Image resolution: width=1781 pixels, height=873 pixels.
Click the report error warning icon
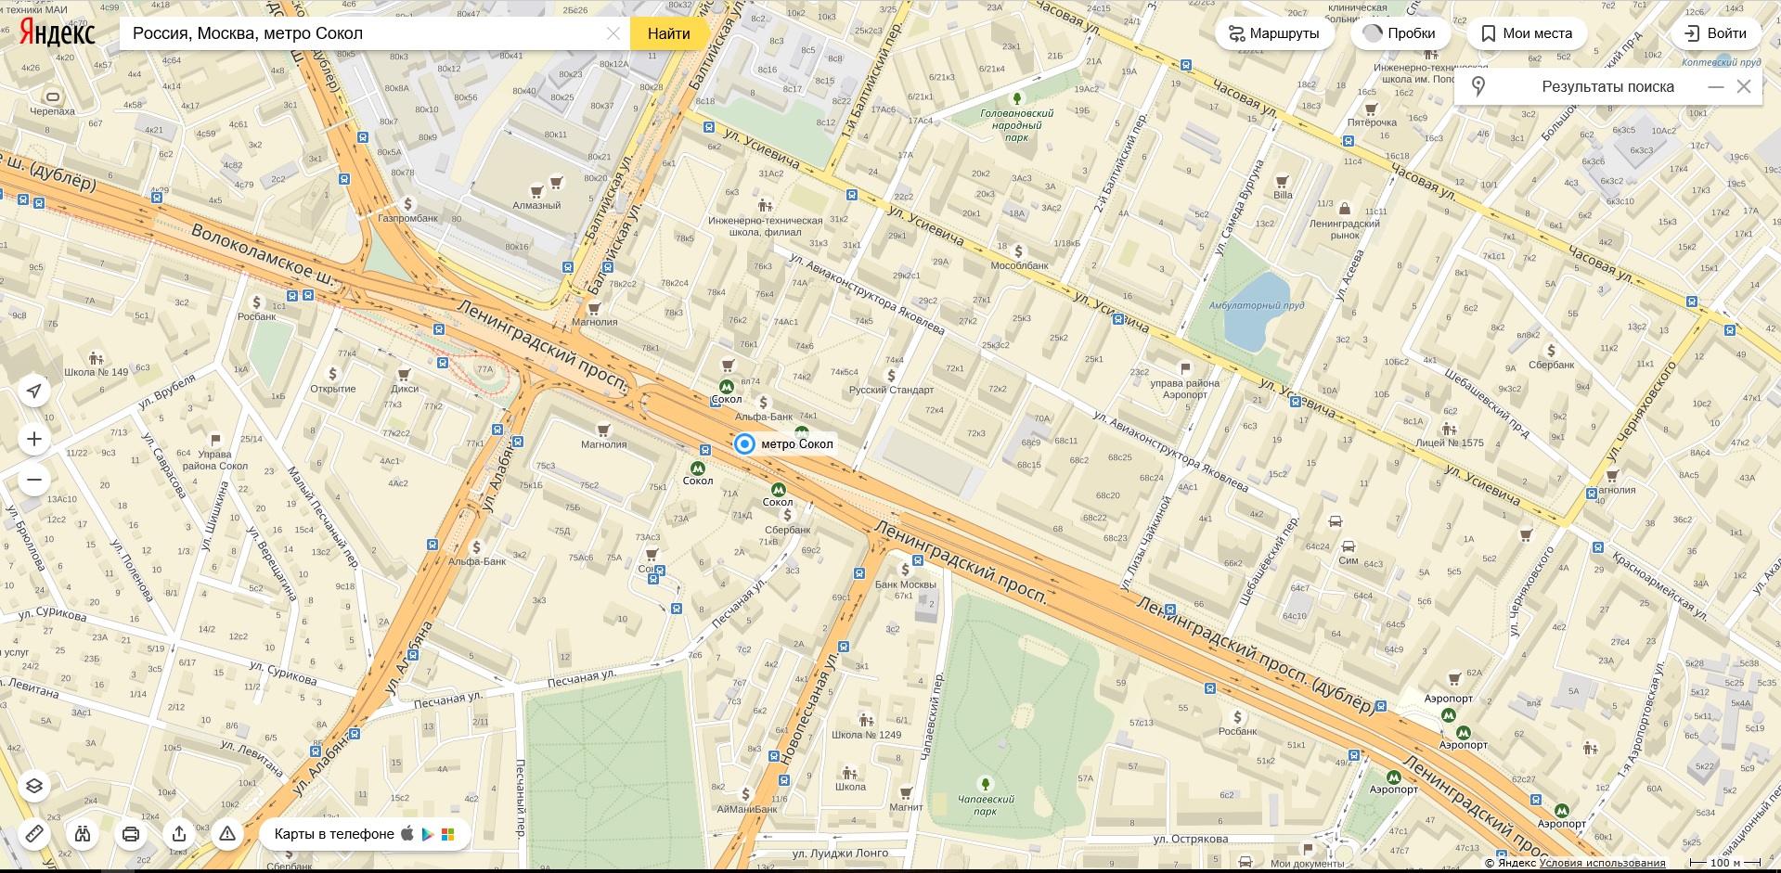[x=227, y=833]
